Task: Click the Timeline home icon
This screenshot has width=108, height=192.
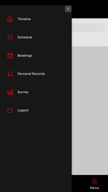Action: (10, 19)
